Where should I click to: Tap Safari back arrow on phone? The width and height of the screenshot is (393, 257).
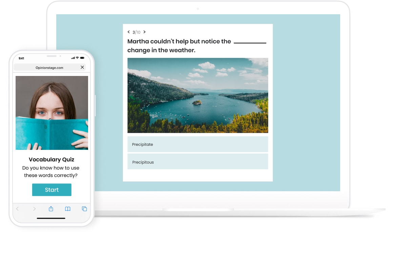[x=18, y=209]
